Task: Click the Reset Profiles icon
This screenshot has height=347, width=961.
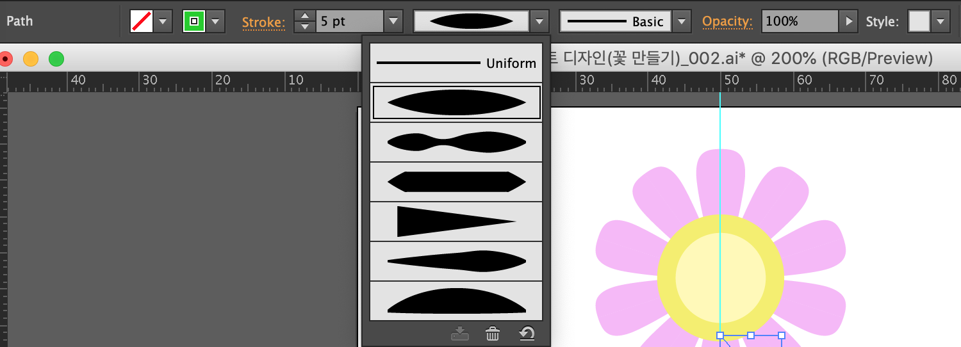Action: pyautogui.click(x=527, y=334)
